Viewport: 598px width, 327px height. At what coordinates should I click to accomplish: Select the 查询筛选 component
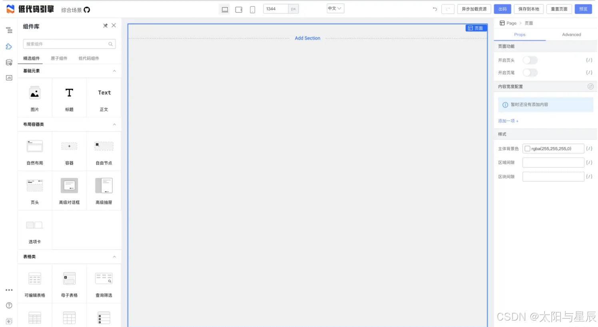coord(104,284)
